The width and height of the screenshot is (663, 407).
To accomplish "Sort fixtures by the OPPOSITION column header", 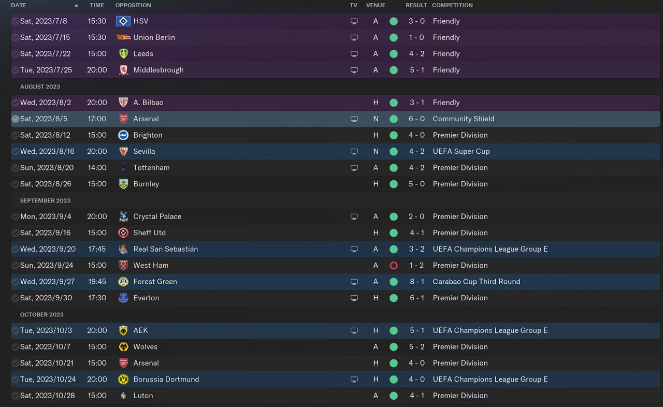I will [133, 5].
